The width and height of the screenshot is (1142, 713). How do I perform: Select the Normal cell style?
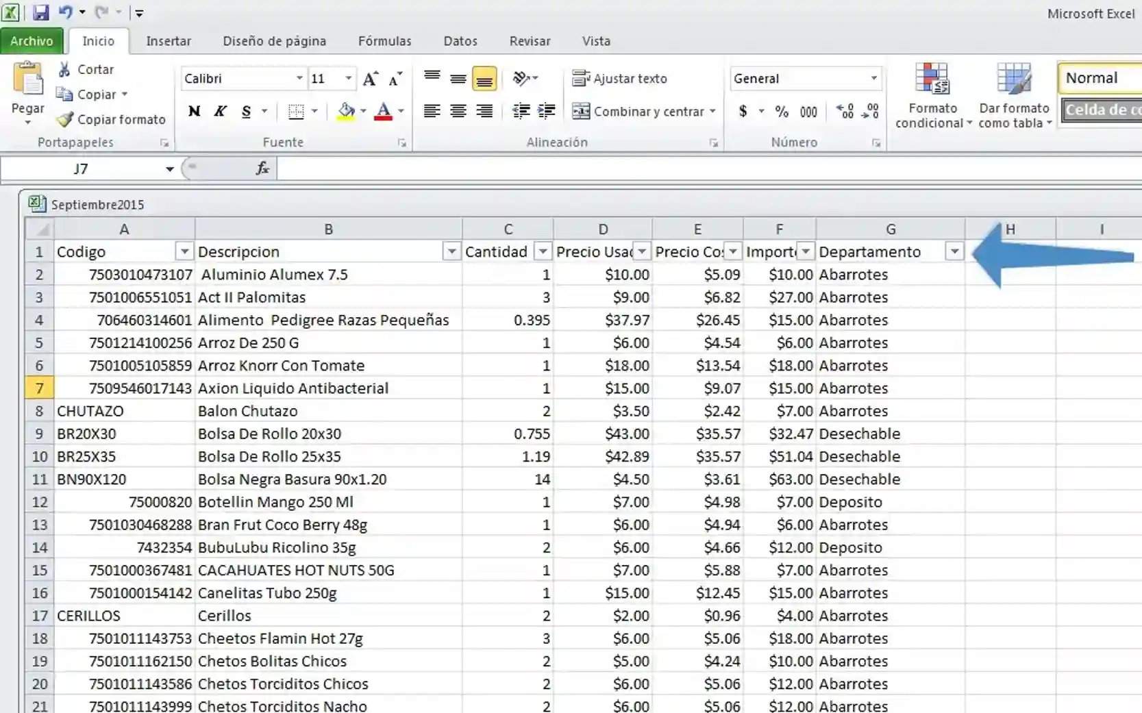1100,78
